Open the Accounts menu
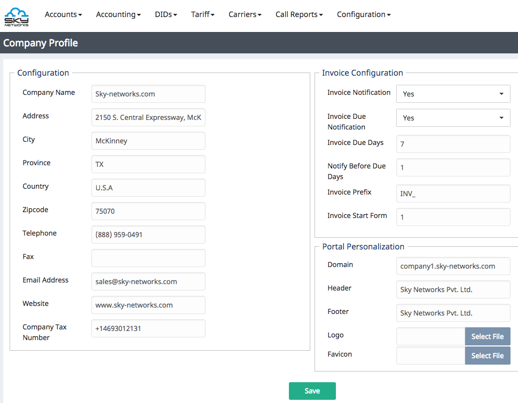Screen dimensions: 518x403 (x=64, y=14)
